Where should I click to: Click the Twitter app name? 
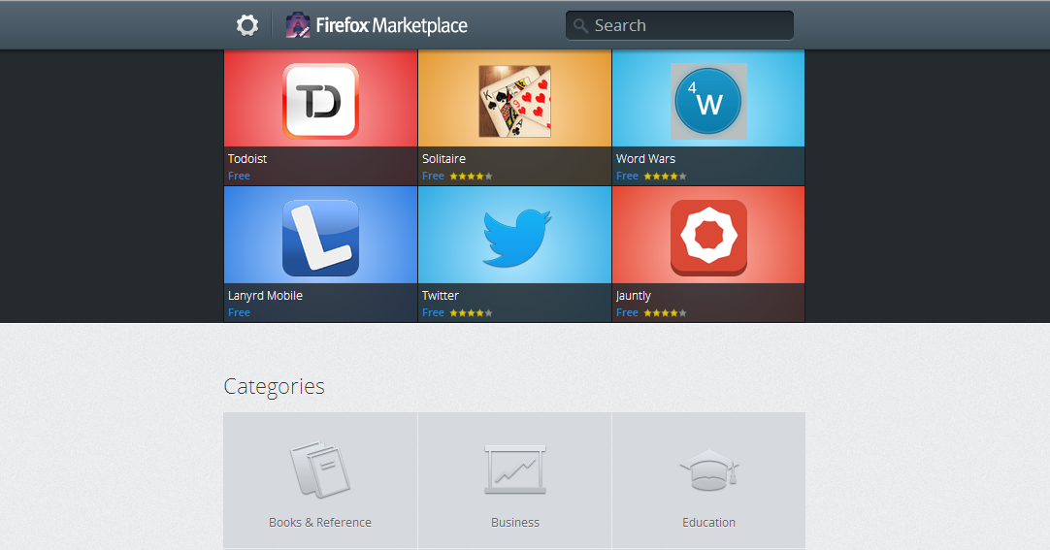440,295
